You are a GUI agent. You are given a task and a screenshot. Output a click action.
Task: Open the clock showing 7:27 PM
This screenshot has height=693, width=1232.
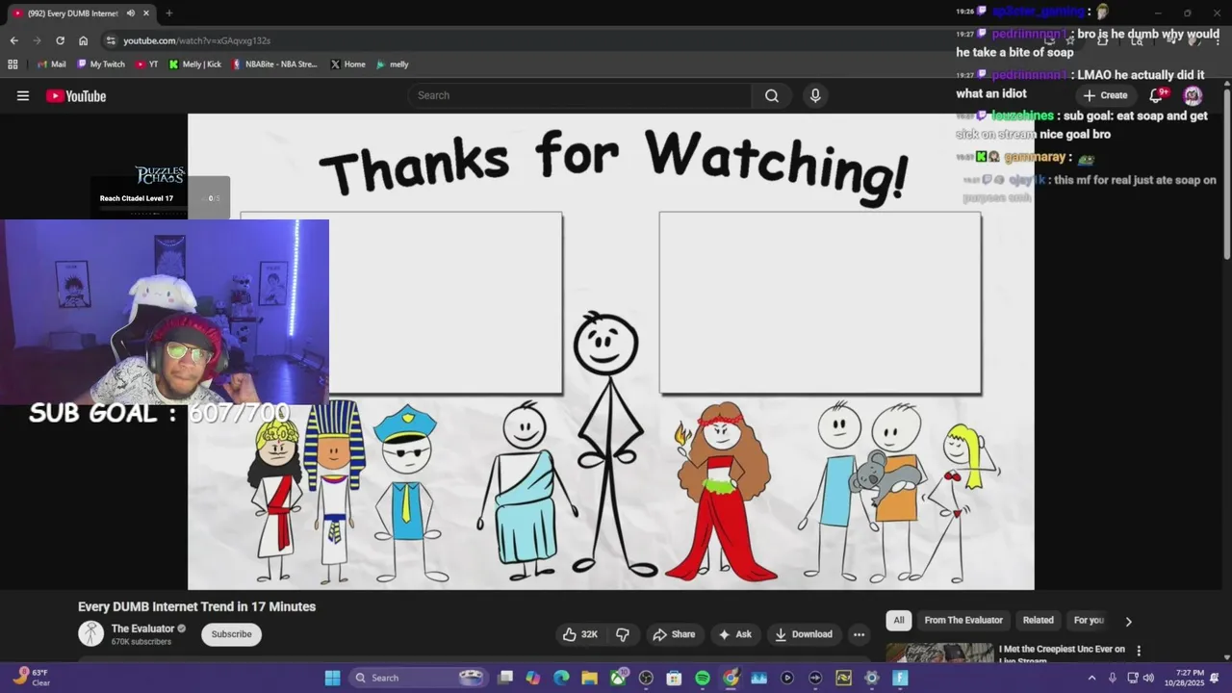(x=1190, y=678)
